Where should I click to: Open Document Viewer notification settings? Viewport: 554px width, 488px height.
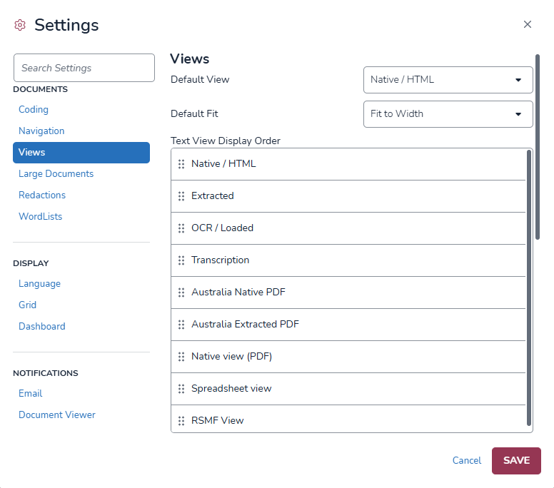[57, 415]
